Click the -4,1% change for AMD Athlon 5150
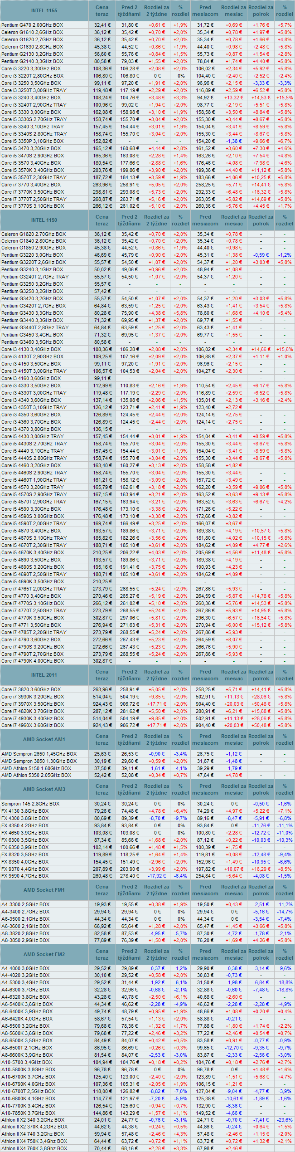The height and width of the screenshot is (1152, 295). point(180,768)
